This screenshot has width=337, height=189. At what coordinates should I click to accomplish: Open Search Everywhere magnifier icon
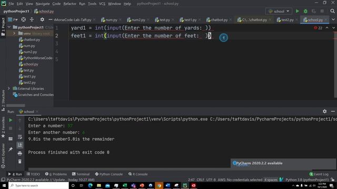(x=332, y=11)
